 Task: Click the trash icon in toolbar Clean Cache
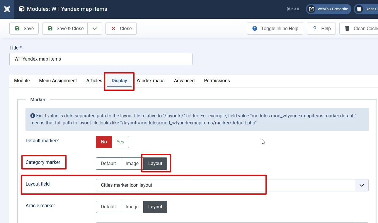(x=347, y=28)
